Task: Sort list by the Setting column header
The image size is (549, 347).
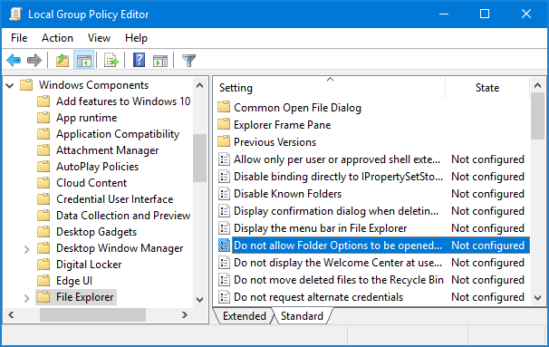Action: 329,88
